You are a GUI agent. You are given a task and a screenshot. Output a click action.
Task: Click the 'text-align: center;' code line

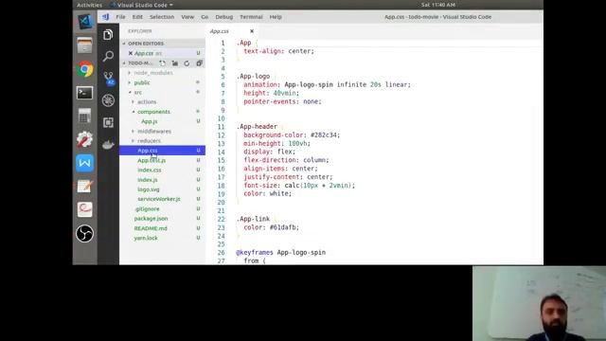[x=279, y=51]
